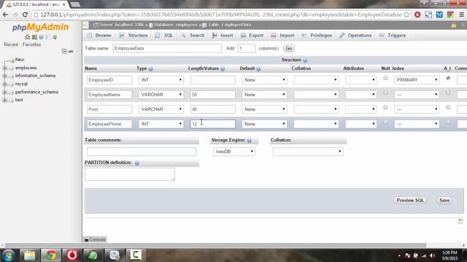Toggle A_I checkbox for EmployeePhone row

tap(448, 122)
